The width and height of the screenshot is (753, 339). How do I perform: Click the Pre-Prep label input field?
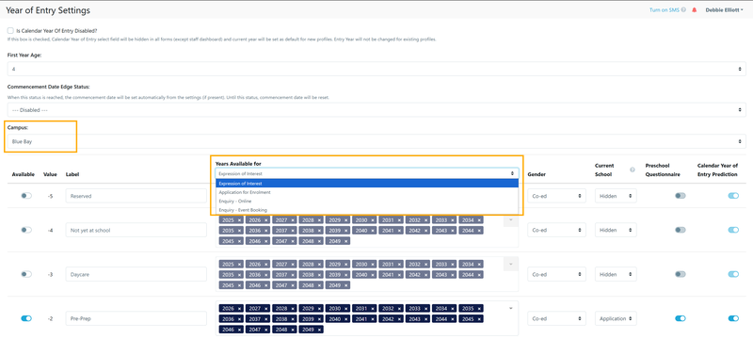tap(136, 318)
